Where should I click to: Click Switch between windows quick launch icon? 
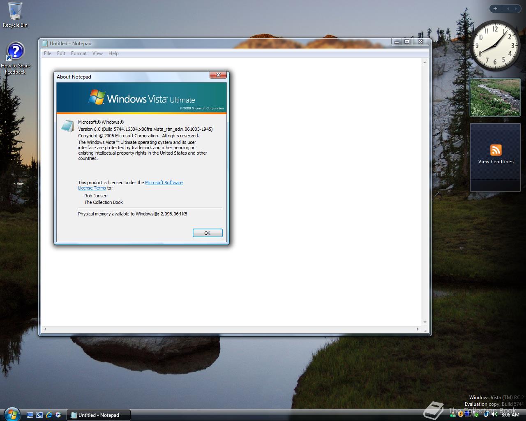(x=39, y=415)
